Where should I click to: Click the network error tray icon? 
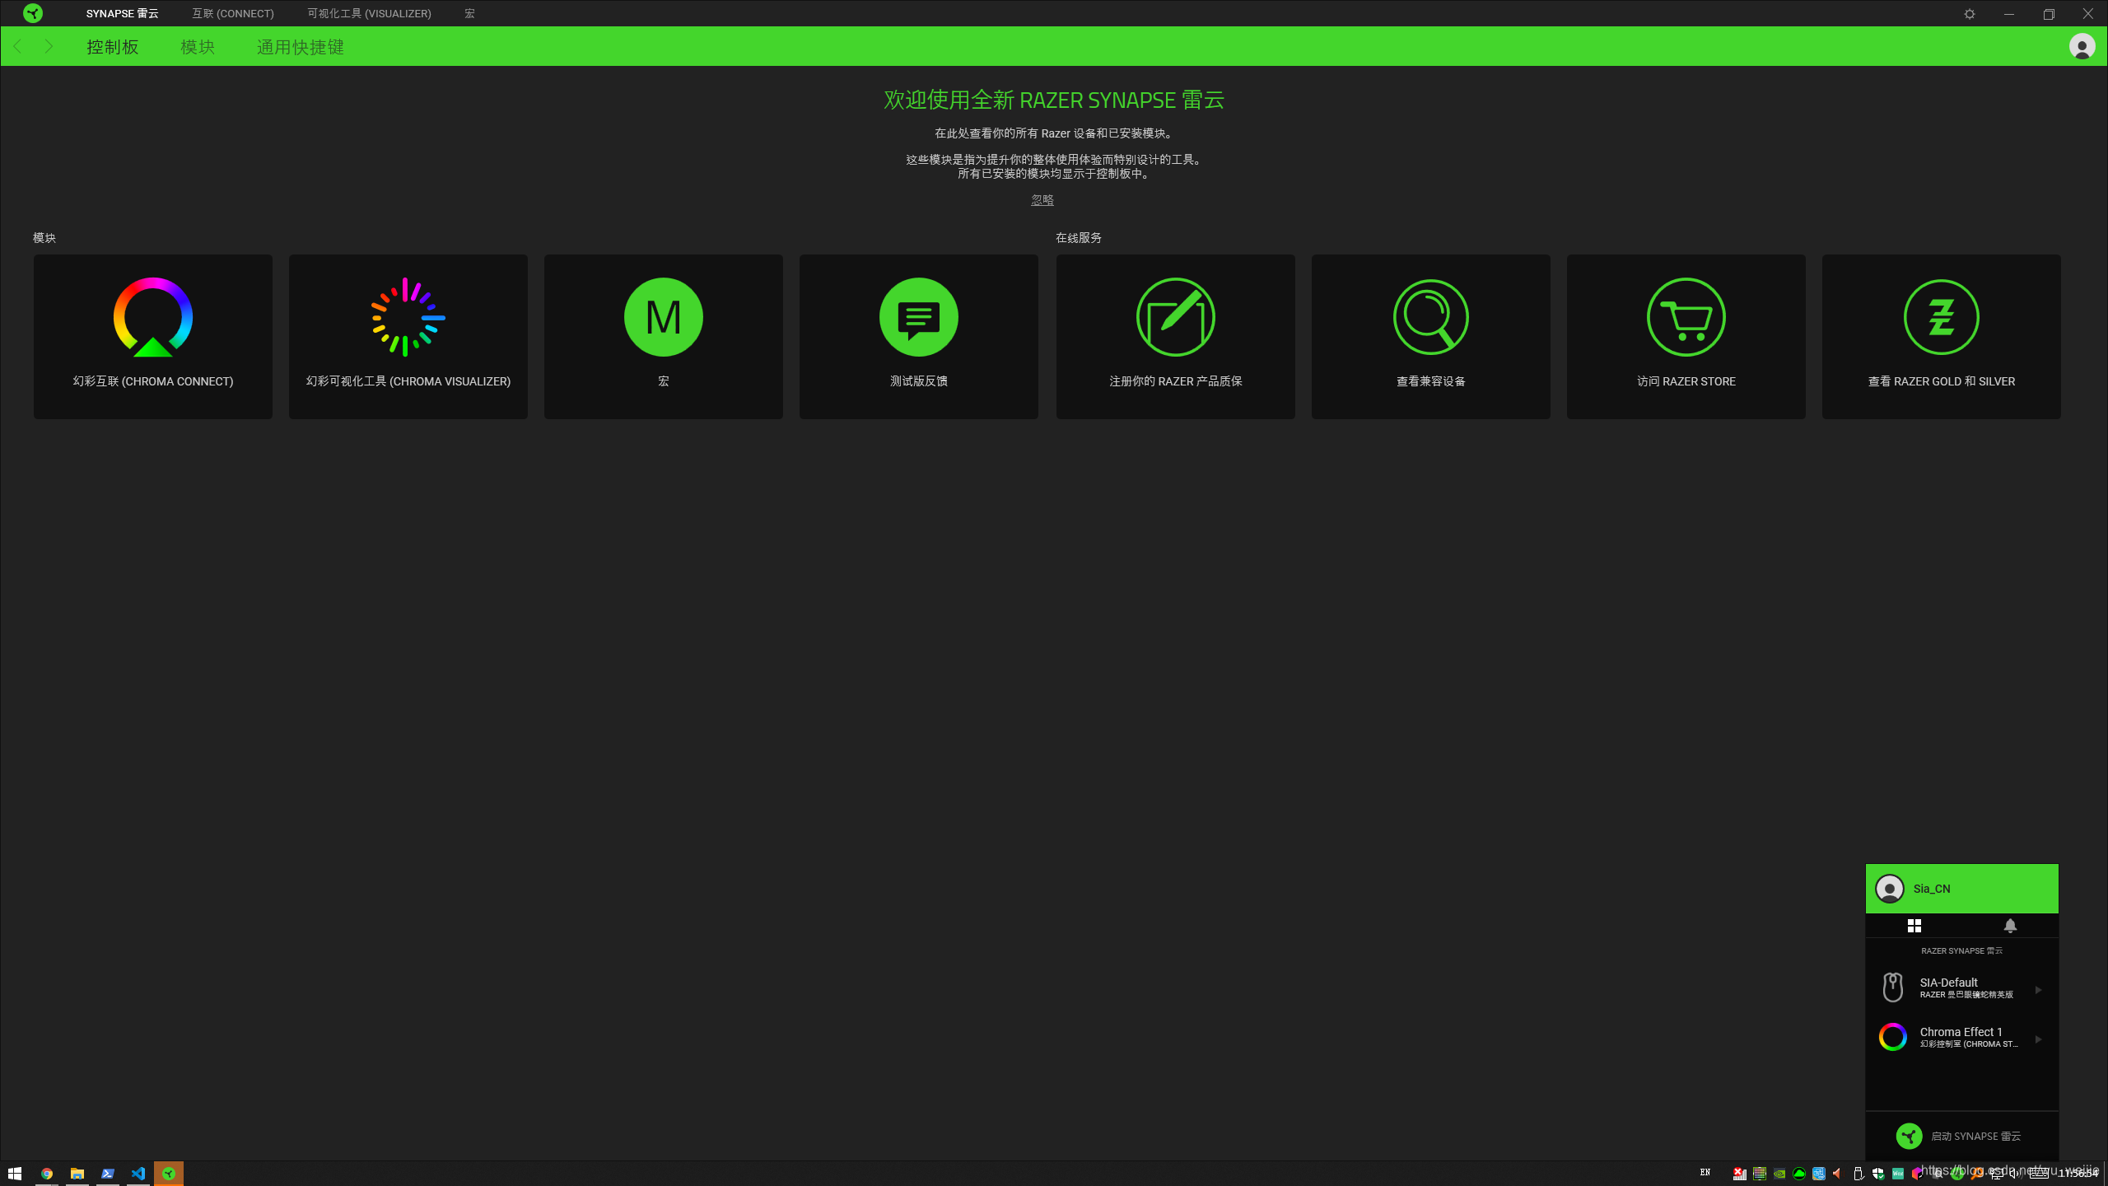[1740, 1173]
